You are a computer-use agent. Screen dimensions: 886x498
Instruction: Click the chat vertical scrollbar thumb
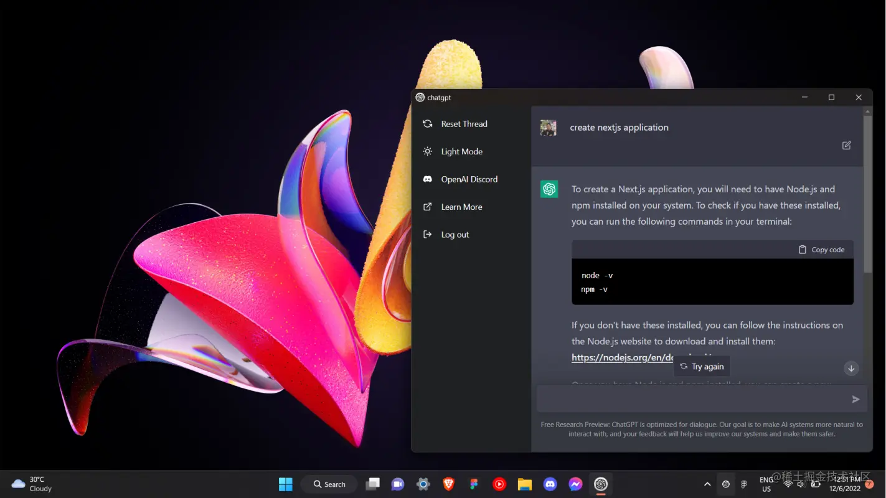point(867,194)
